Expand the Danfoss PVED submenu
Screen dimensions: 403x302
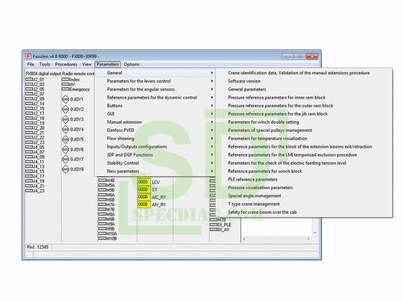pyautogui.click(x=120, y=130)
